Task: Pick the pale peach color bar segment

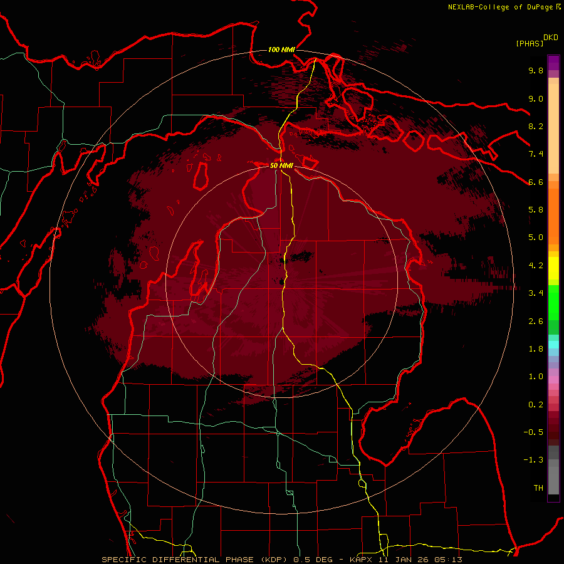Action: click(x=553, y=128)
